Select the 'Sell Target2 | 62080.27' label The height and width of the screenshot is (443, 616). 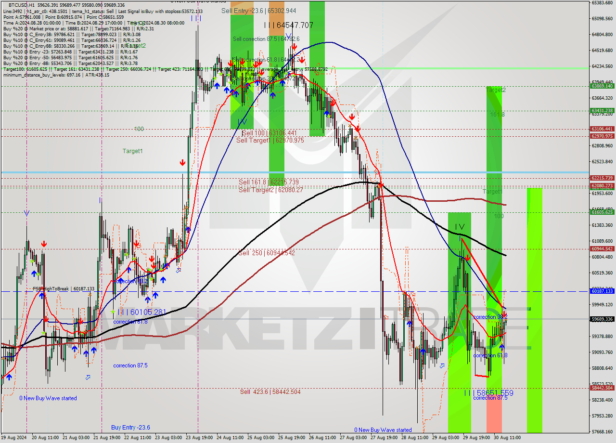point(270,190)
